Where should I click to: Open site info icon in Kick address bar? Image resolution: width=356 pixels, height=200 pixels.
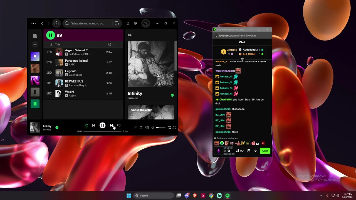pyautogui.click(x=215, y=36)
